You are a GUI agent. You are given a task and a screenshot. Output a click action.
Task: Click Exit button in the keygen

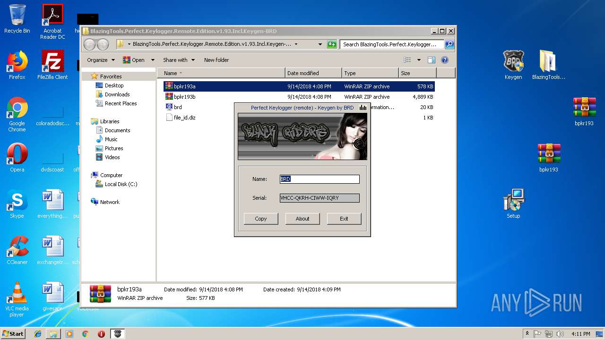tap(344, 219)
